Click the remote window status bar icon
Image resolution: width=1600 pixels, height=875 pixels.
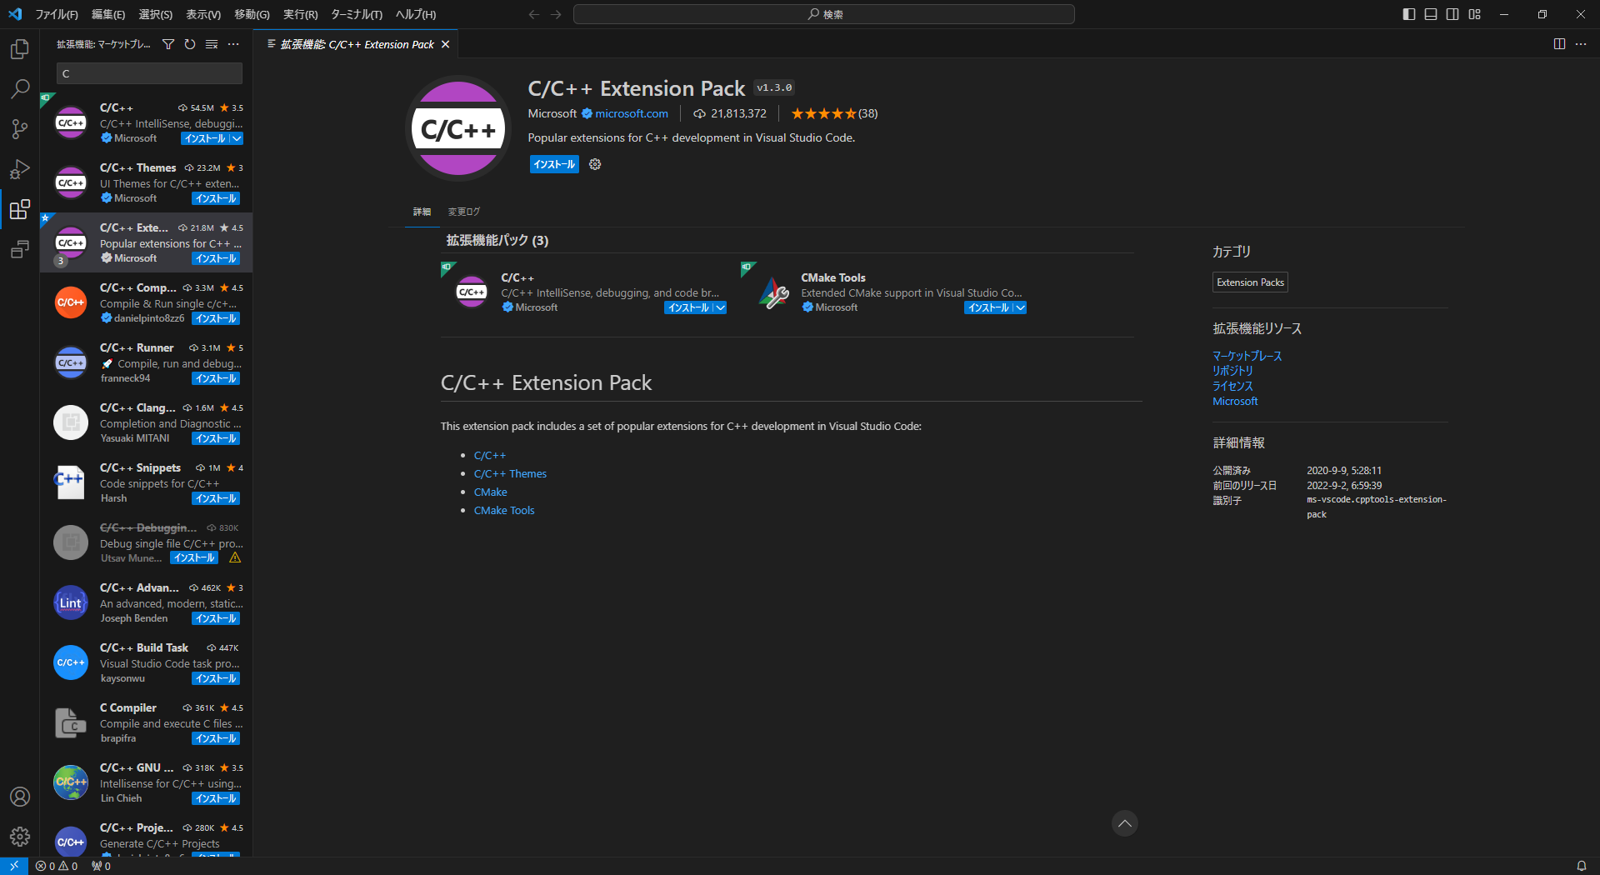[x=14, y=866]
